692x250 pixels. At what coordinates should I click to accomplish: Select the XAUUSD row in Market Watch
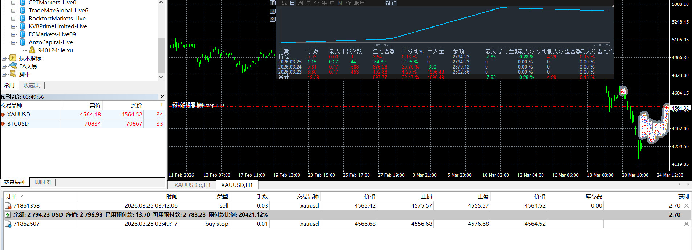83,115
